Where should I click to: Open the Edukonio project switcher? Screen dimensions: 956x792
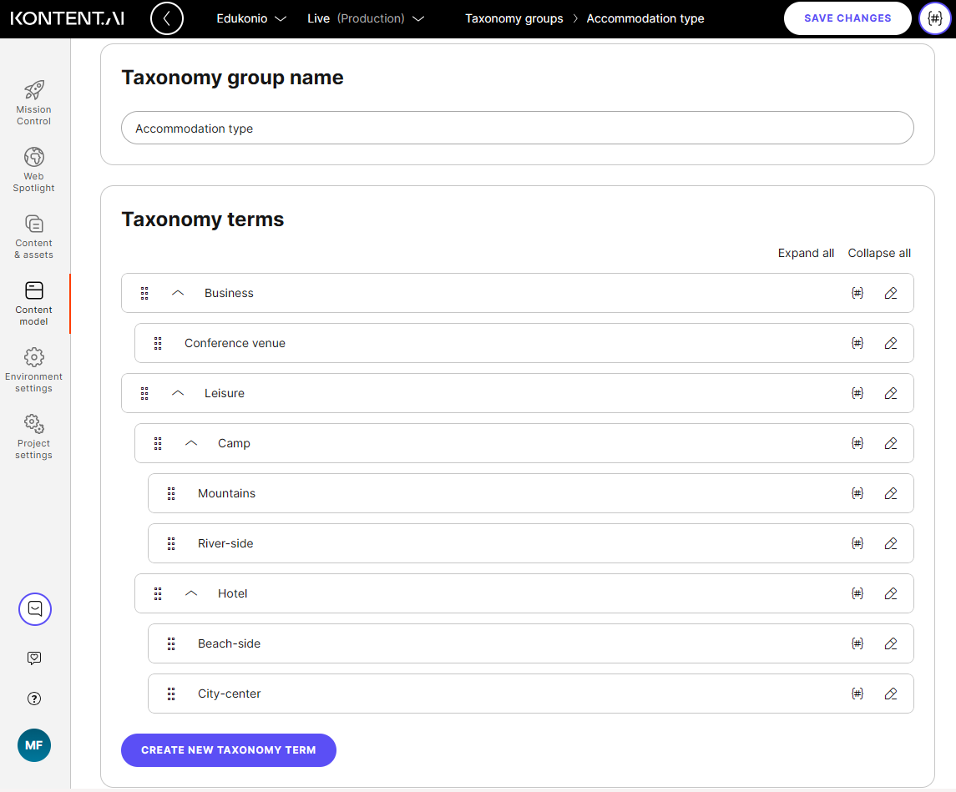click(250, 18)
